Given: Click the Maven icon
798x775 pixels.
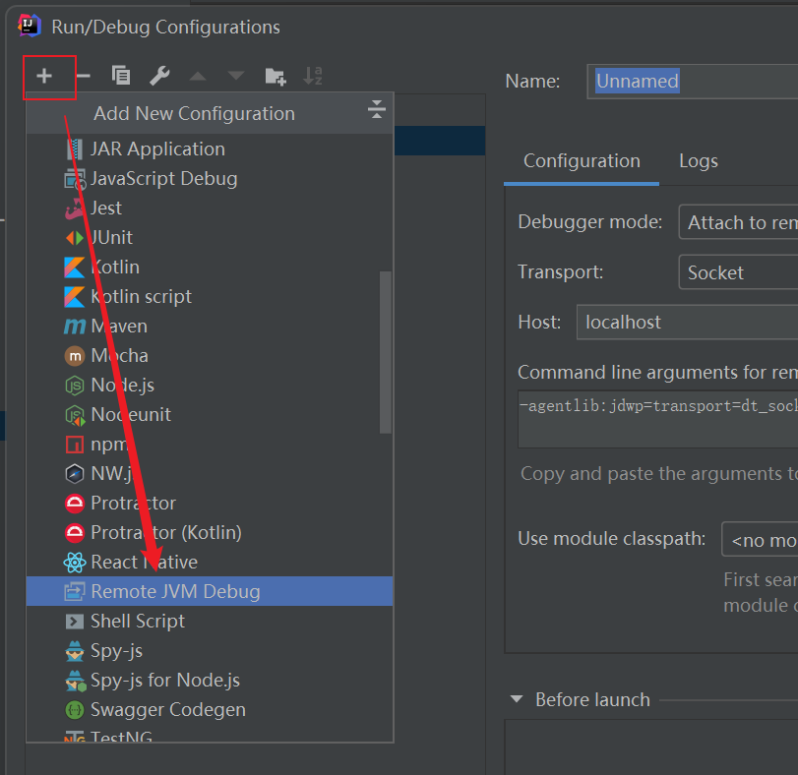Looking at the screenshot, I should (75, 326).
